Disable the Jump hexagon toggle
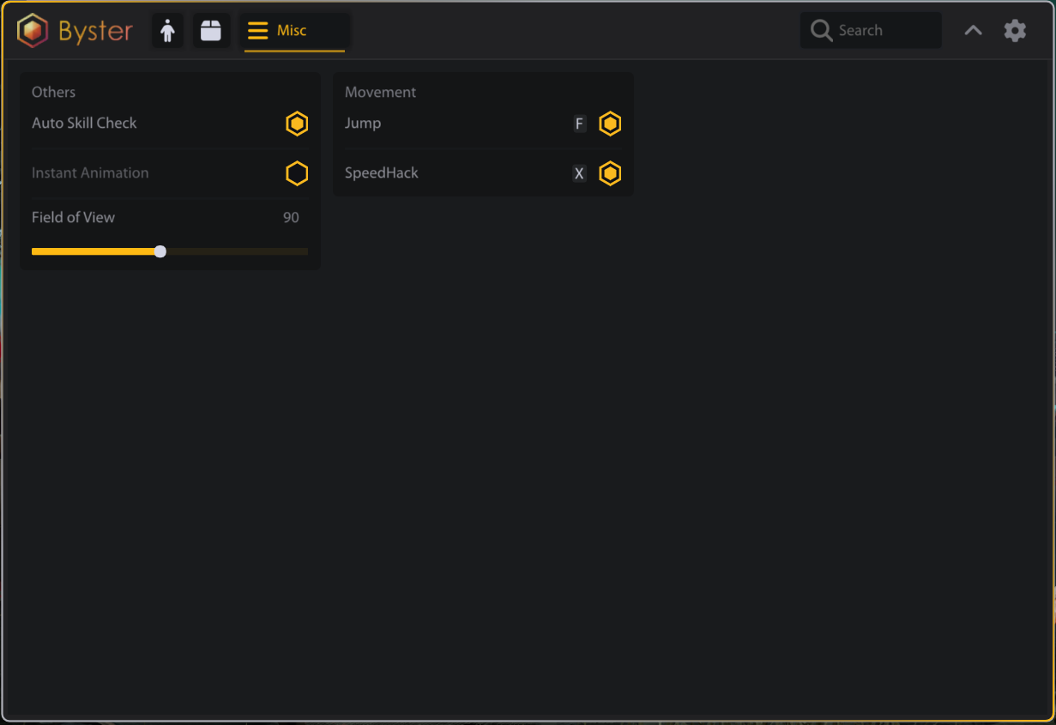The height and width of the screenshot is (725, 1056). [610, 124]
